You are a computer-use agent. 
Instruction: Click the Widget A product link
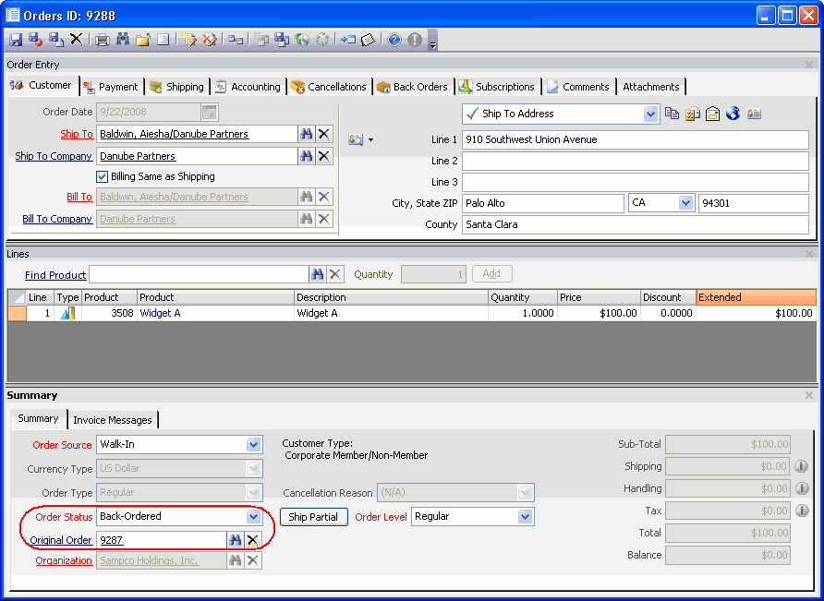161,313
